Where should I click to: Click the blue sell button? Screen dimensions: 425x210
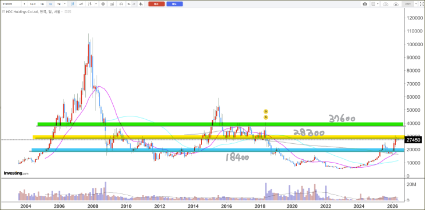174,4
